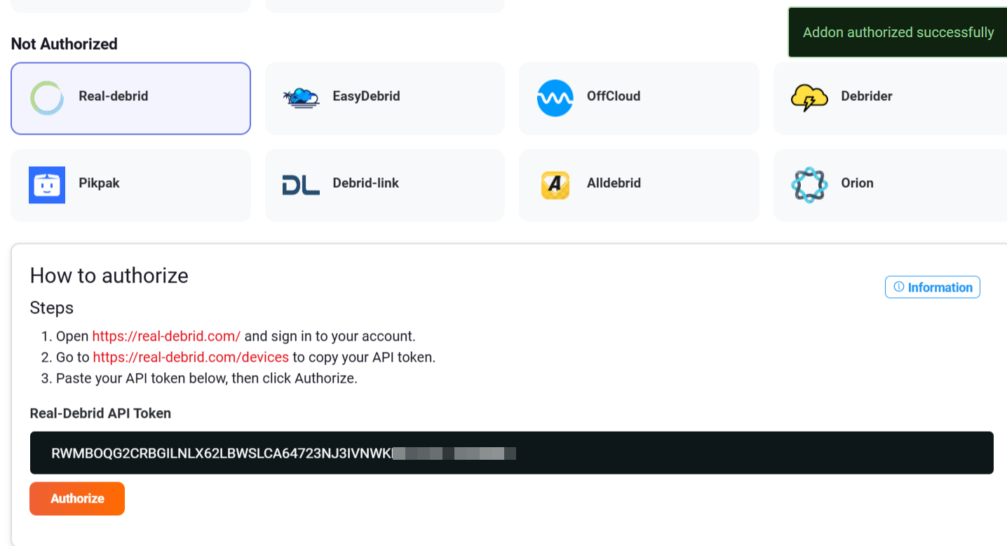Screen dimensions: 1007x546
Task: Click the Real-debrid loading circle icon
Action: (x=47, y=97)
